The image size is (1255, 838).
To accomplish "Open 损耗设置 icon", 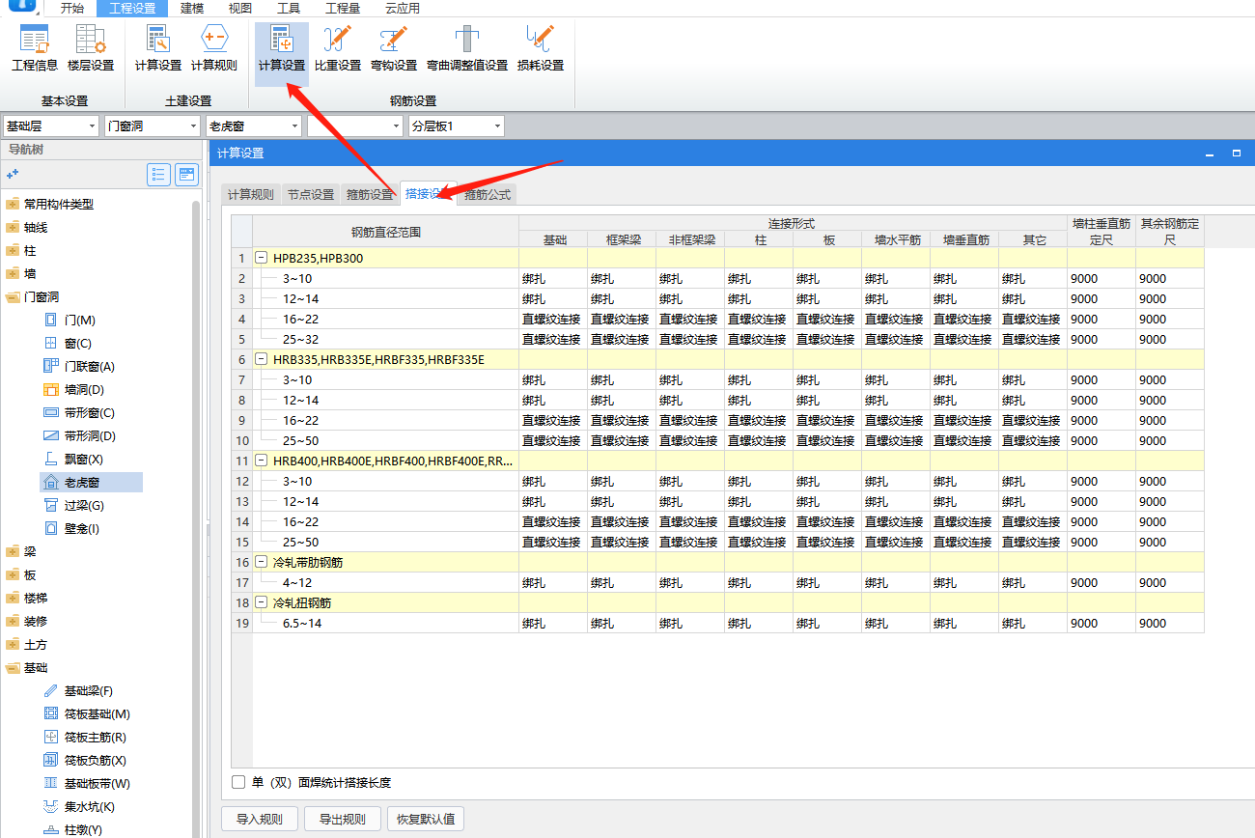I will coord(541,48).
